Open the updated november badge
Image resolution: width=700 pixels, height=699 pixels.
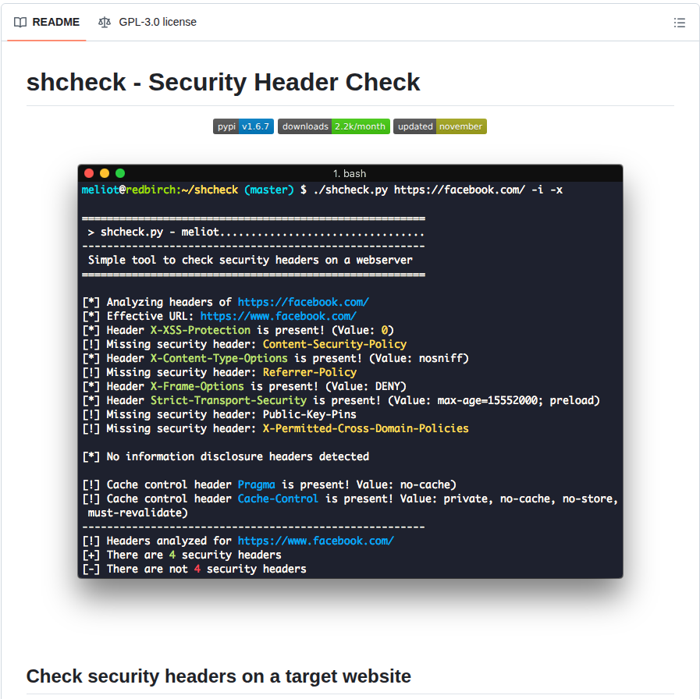pos(439,126)
